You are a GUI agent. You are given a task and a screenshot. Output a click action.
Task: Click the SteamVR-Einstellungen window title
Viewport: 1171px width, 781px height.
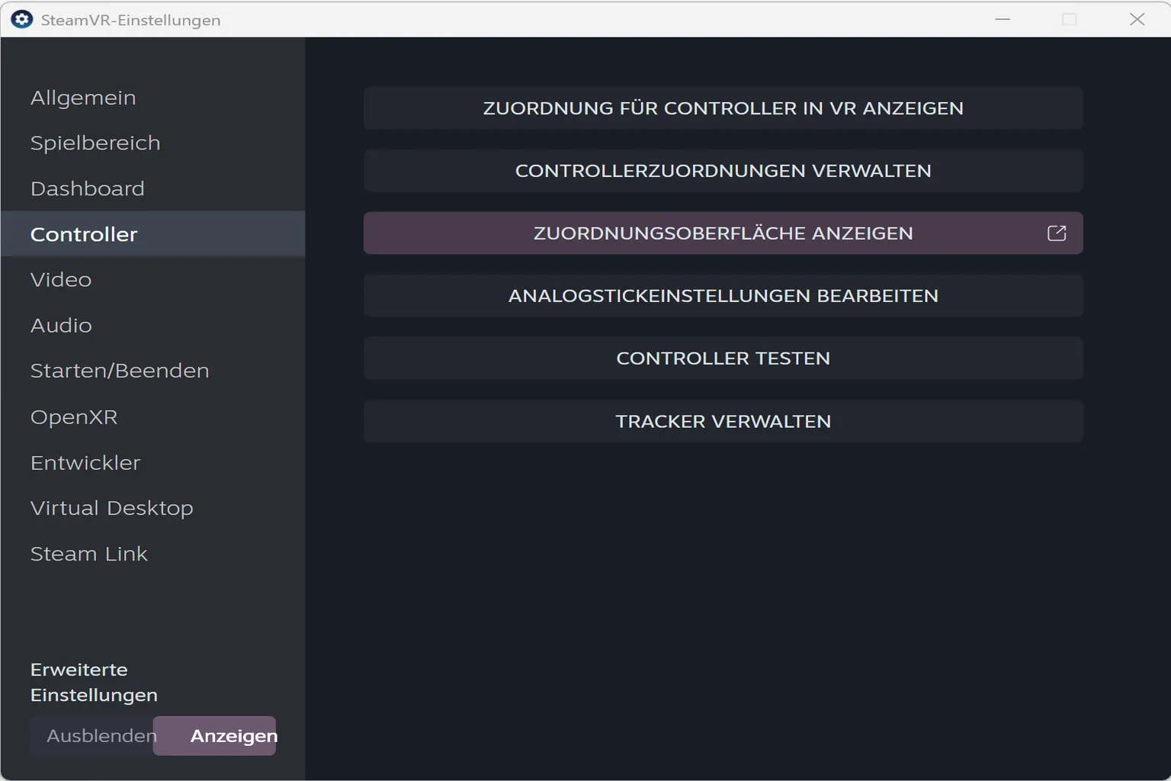(130, 21)
